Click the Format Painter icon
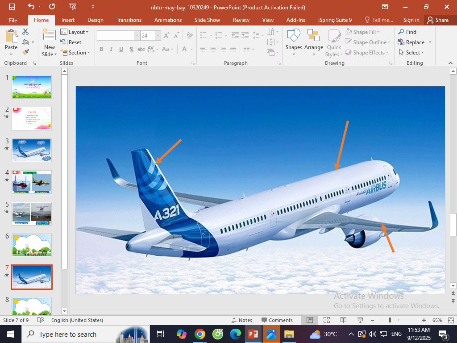 click(25, 52)
